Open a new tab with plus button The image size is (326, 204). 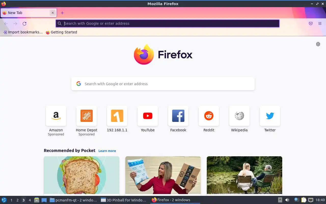[62, 13]
